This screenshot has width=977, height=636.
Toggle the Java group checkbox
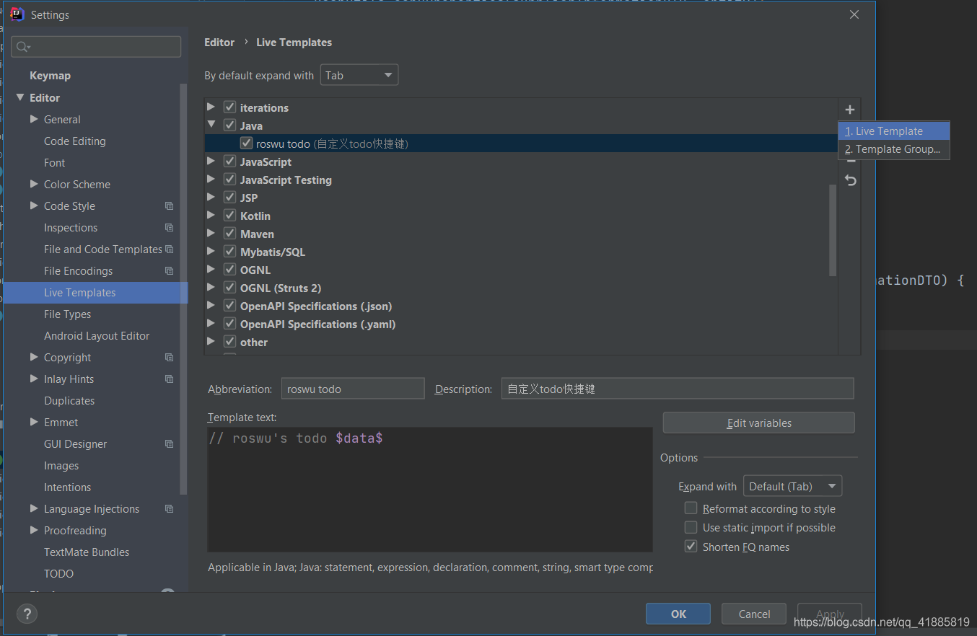click(230, 125)
